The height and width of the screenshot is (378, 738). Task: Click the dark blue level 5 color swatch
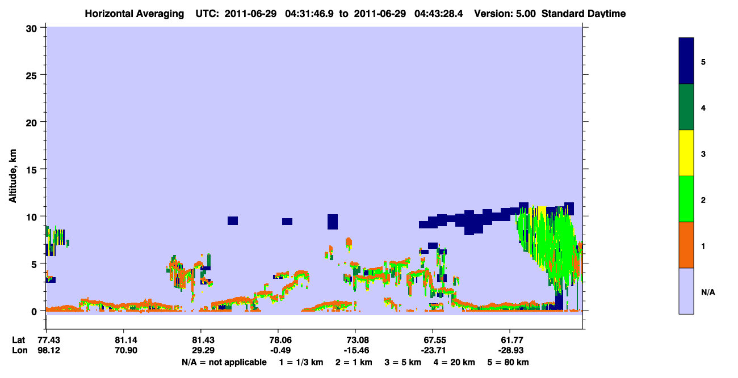click(686, 61)
